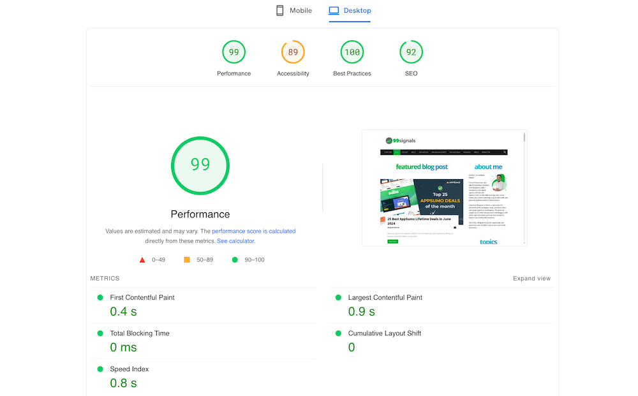
Task: Open the 'See calculator' link
Action: [235, 241]
